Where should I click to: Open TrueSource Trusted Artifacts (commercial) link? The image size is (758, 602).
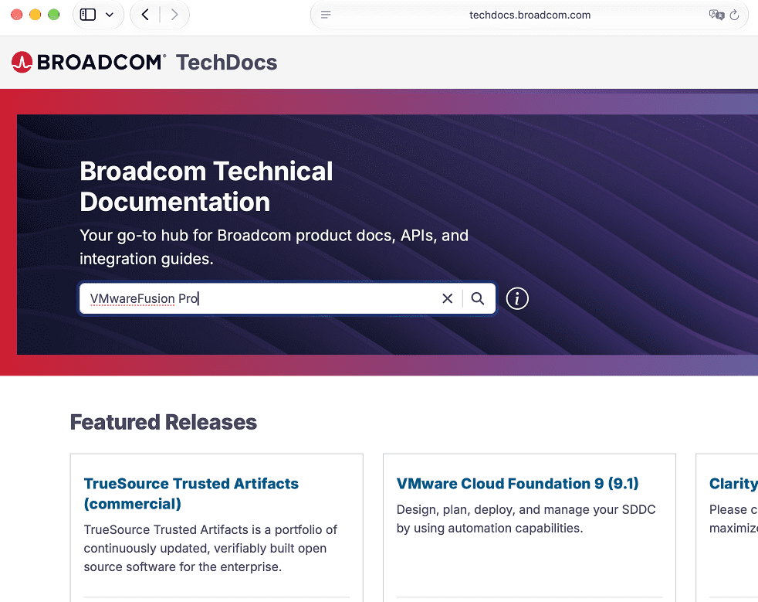(191, 493)
